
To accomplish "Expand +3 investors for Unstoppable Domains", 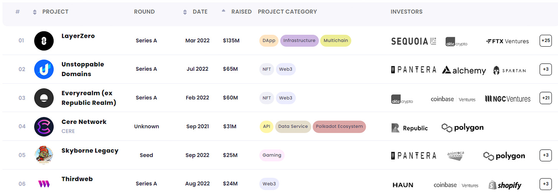I will (x=545, y=69).
